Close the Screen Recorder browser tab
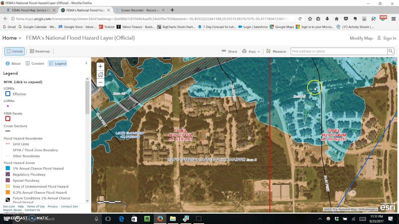399x224 pixels. pyautogui.click(x=163, y=10)
